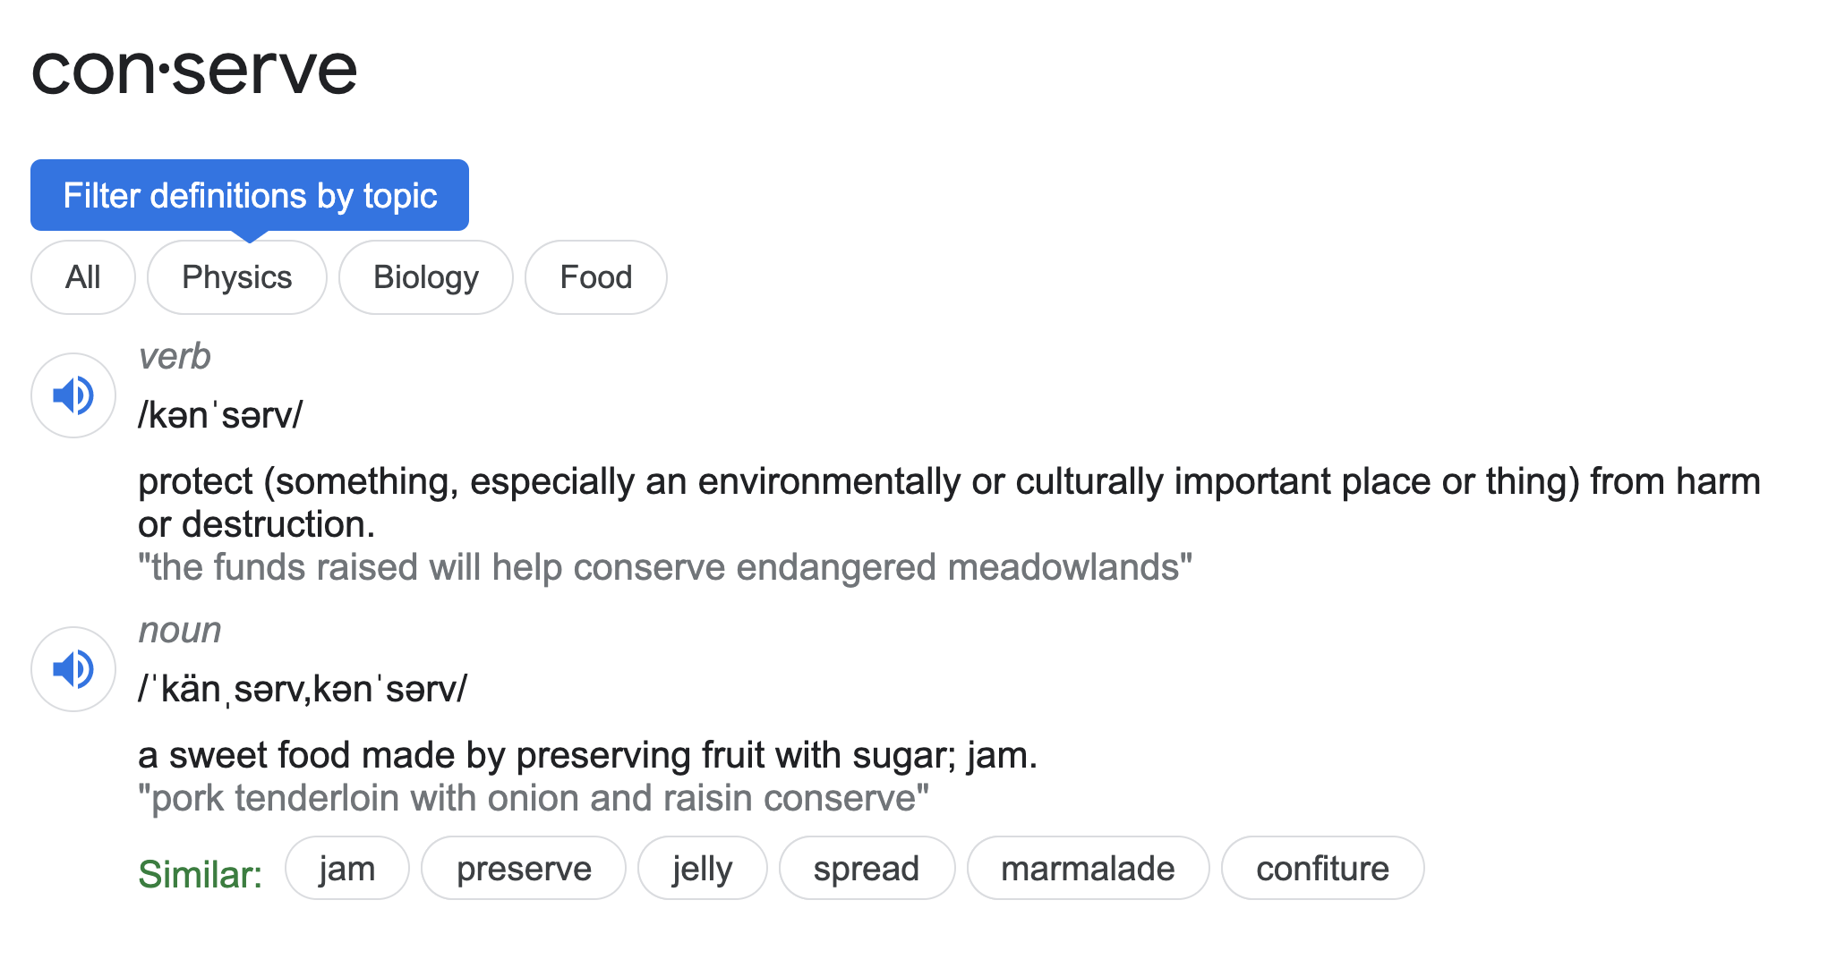Open similar word 'jam'

pyautogui.click(x=347, y=868)
